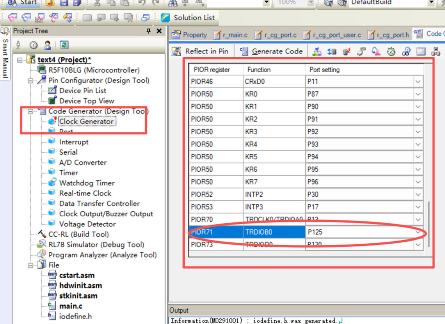Click the first debug download toolbar icon

pyautogui.click(x=13, y=17)
